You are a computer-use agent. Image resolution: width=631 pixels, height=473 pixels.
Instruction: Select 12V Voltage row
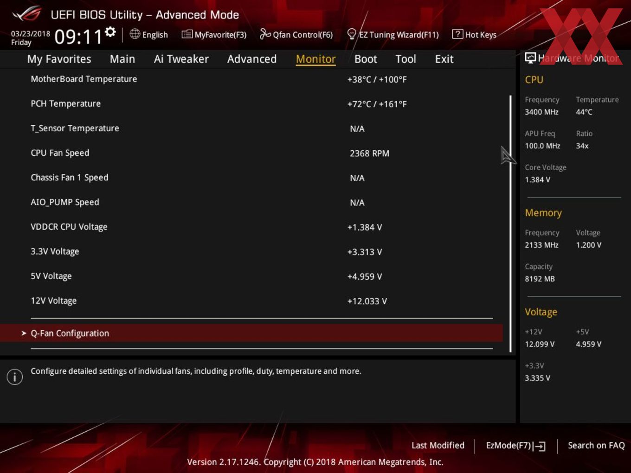point(251,300)
